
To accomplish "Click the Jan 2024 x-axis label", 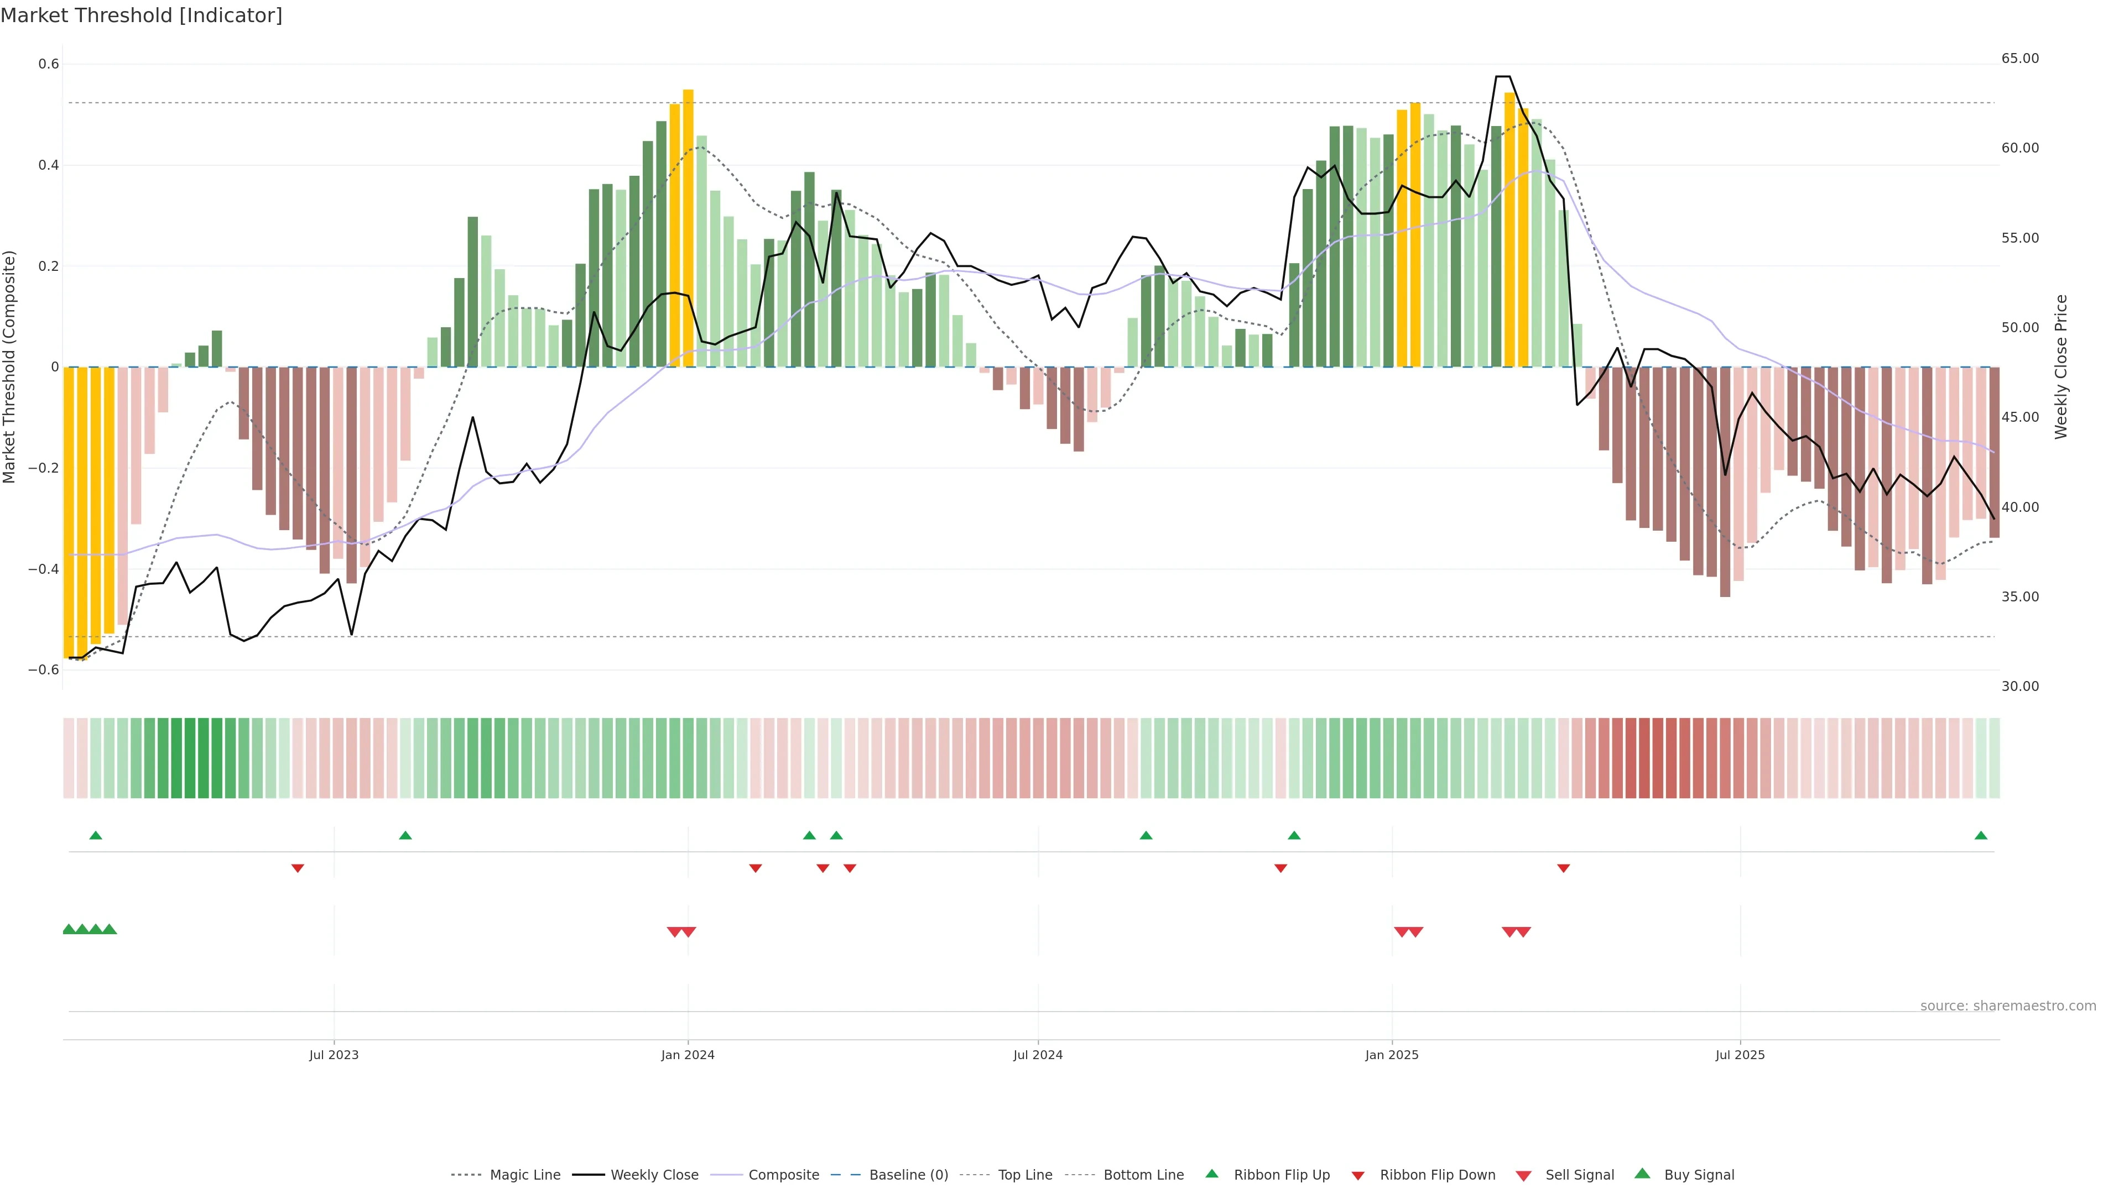I will coord(688,1055).
